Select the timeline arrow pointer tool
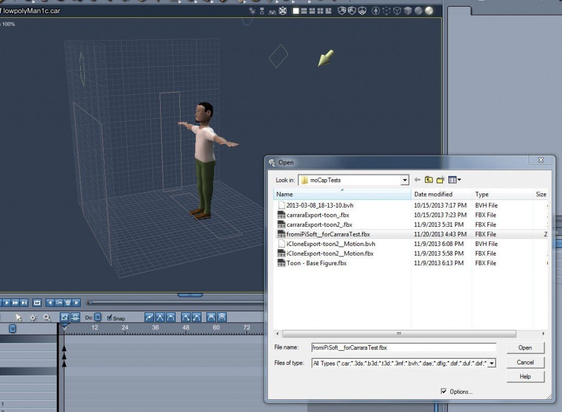Image resolution: width=562 pixels, height=412 pixels. 19,317
